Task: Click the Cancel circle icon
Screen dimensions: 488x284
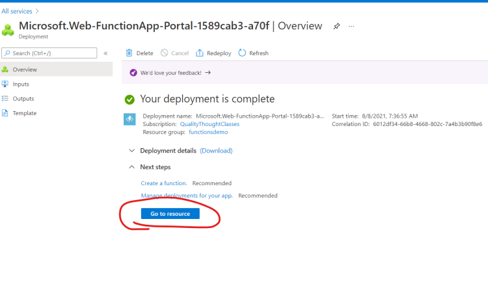Action: tap(165, 53)
